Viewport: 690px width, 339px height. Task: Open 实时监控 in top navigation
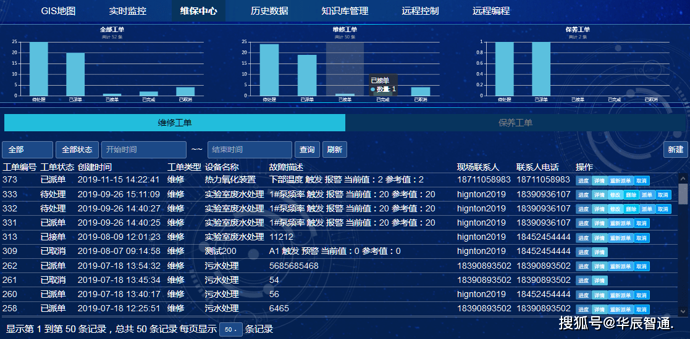(x=128, y=11)
